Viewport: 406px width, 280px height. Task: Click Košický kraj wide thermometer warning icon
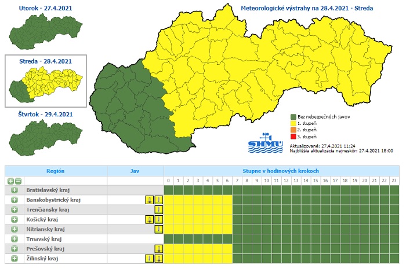click(x=150, y=220)
